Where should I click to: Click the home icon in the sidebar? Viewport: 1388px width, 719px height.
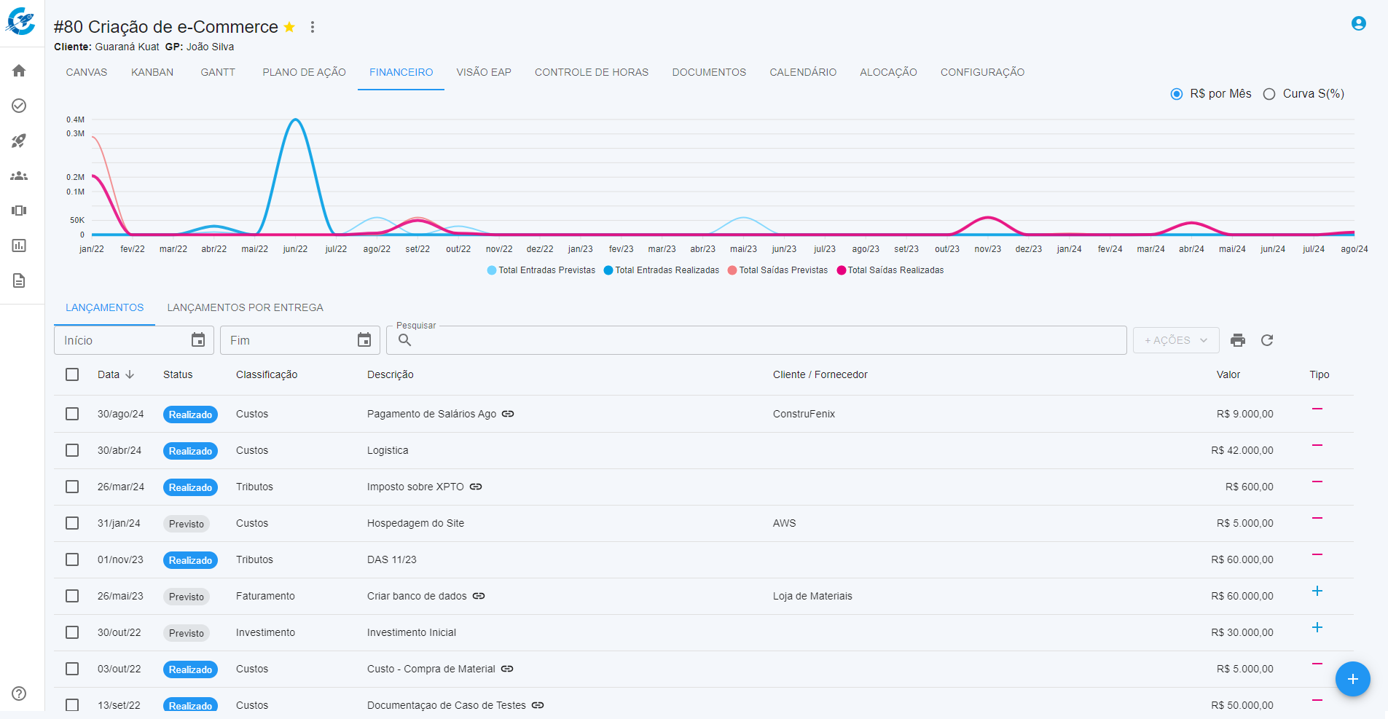pos(19,71)
